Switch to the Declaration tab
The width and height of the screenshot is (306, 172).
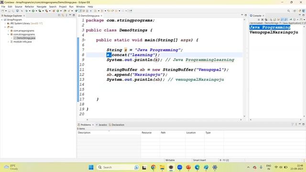117,125
